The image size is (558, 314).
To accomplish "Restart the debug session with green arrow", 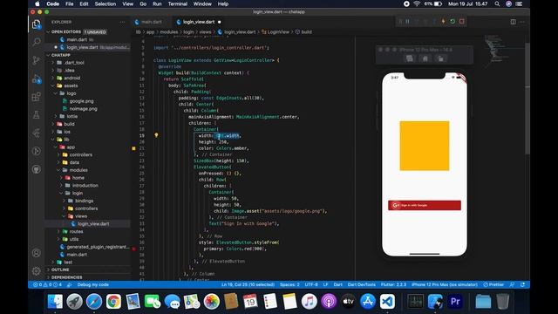I will coord(453,21).
